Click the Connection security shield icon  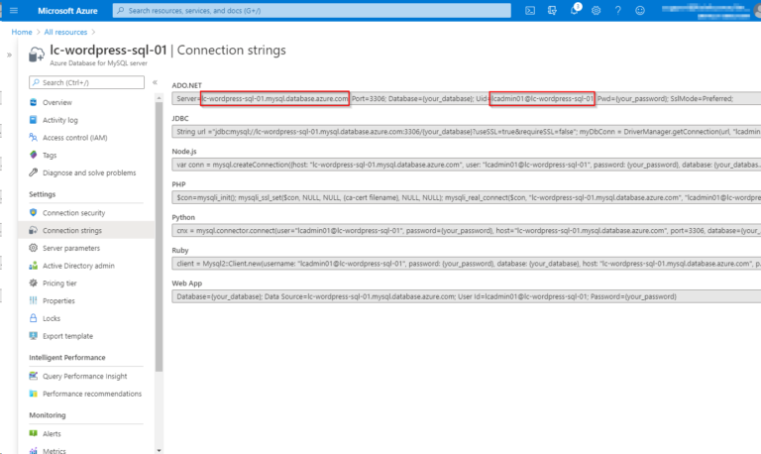(x=33, y=213)
